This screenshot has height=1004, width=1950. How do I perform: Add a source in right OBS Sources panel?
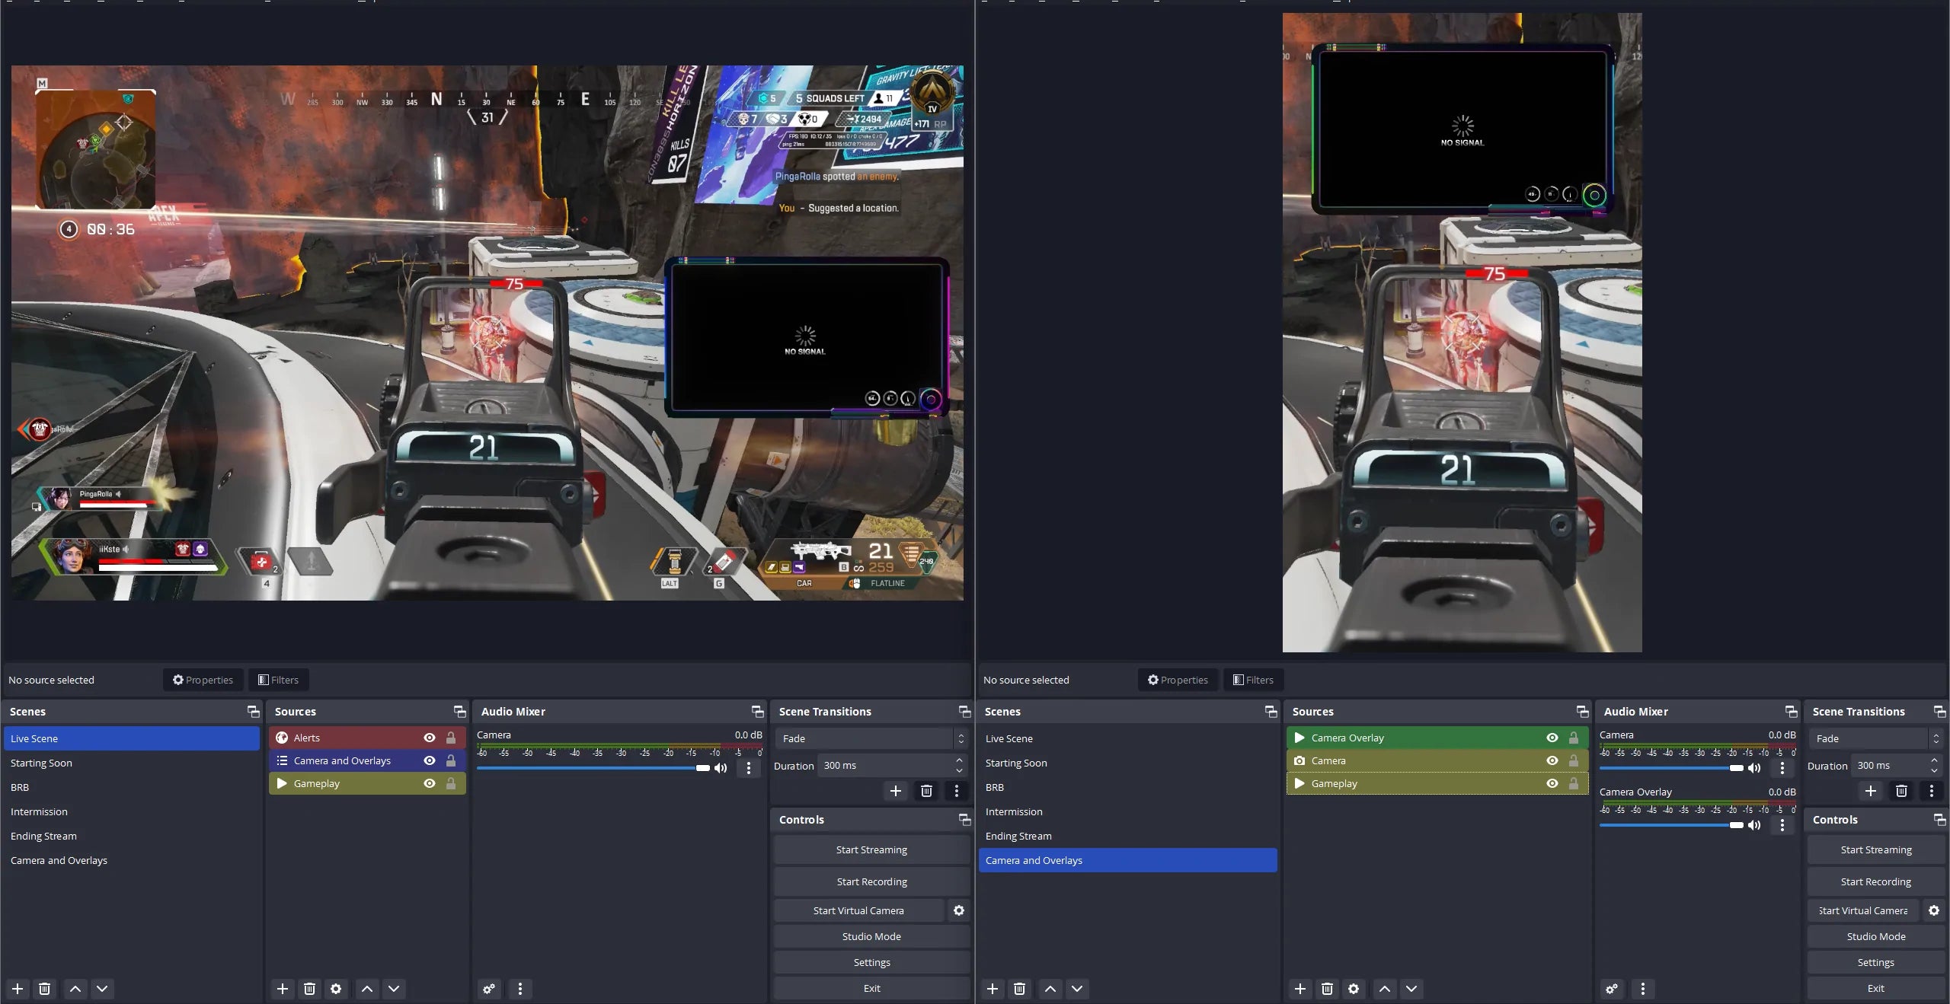pos(1300,989)
